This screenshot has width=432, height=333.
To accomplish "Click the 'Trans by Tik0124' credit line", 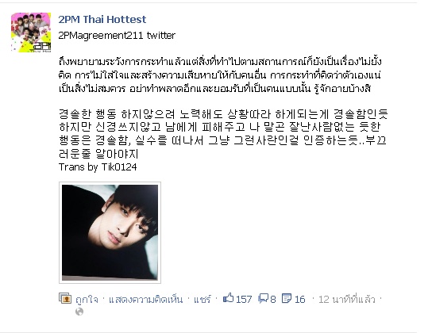I will [x=98, y=167].
